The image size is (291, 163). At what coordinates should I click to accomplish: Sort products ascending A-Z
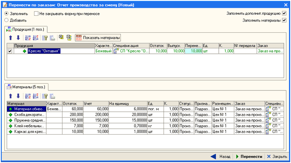click(28, 38)
